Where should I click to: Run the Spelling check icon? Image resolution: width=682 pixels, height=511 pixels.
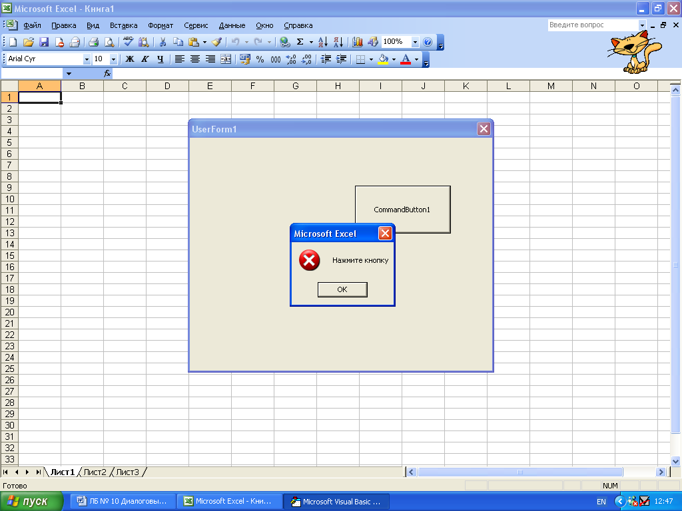128,42
